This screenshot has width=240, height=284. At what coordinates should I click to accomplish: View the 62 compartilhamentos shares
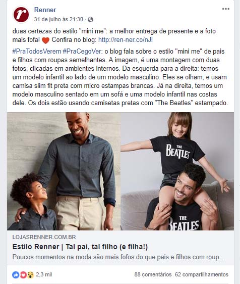(x=202, y=274)
